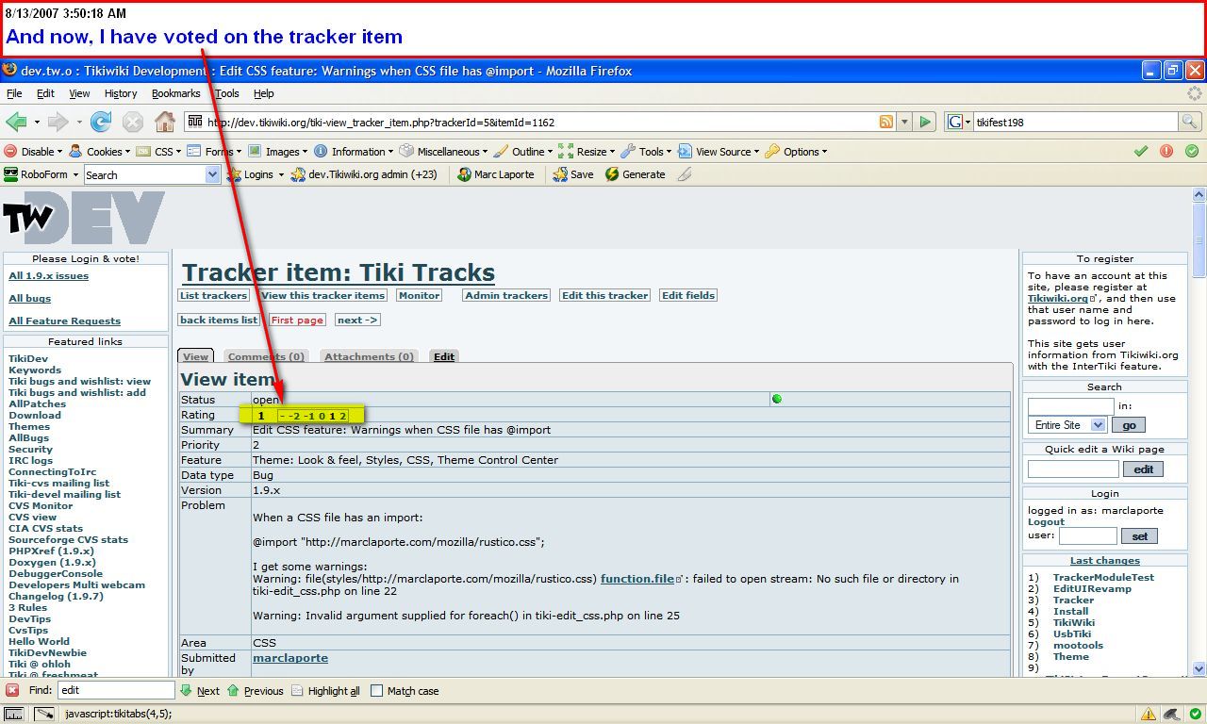Screen dimensions: 1207x724
Task: Open the Forms dropdown menu
Action: [x=215, y=151]
